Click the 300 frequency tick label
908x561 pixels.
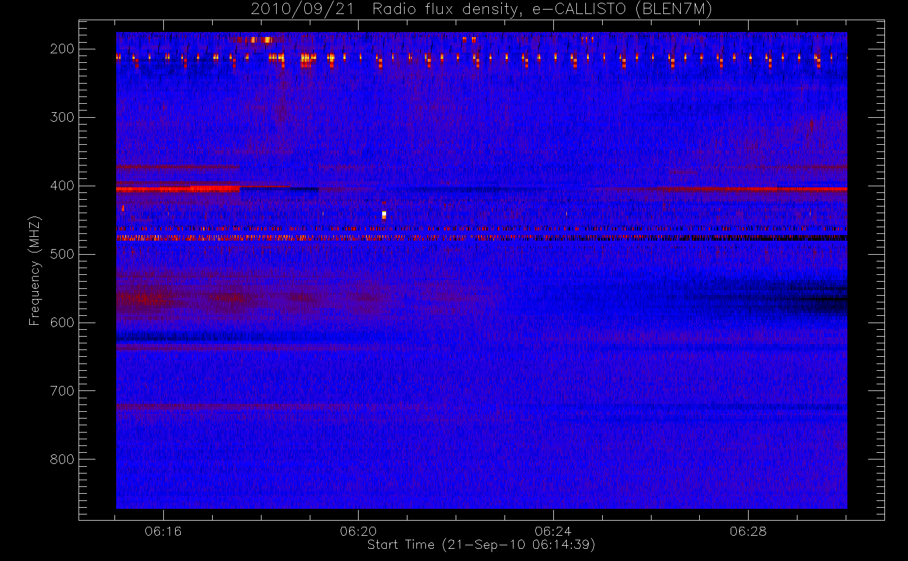coord(62,117)
